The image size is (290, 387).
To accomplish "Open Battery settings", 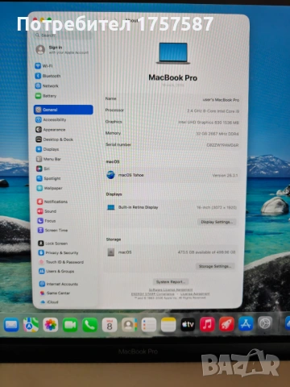I will (46, 96).
